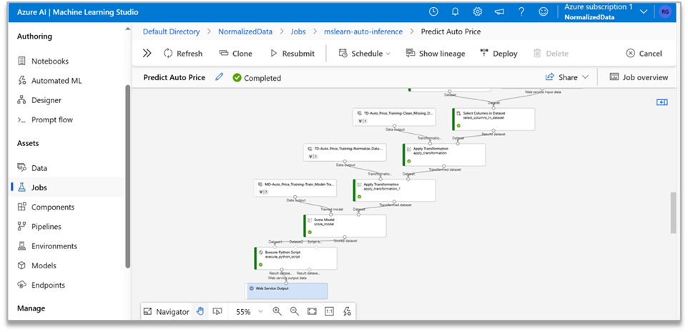688x332 pixels.
Task: Go to Jobs breadcrumb link
Action: (298, 31)
